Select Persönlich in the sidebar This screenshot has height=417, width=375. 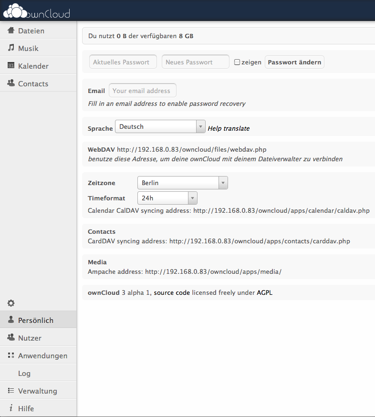pos(36,320)
